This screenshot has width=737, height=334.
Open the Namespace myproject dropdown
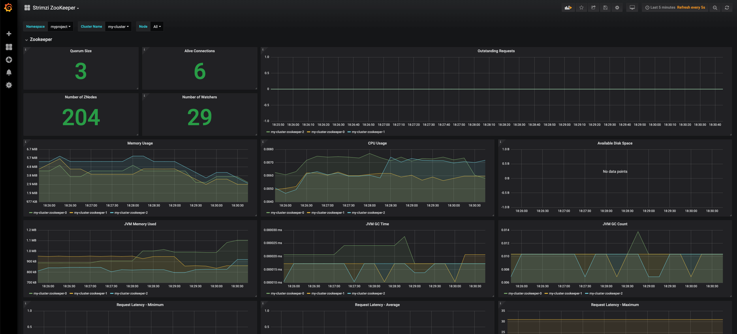coord(61,27)
